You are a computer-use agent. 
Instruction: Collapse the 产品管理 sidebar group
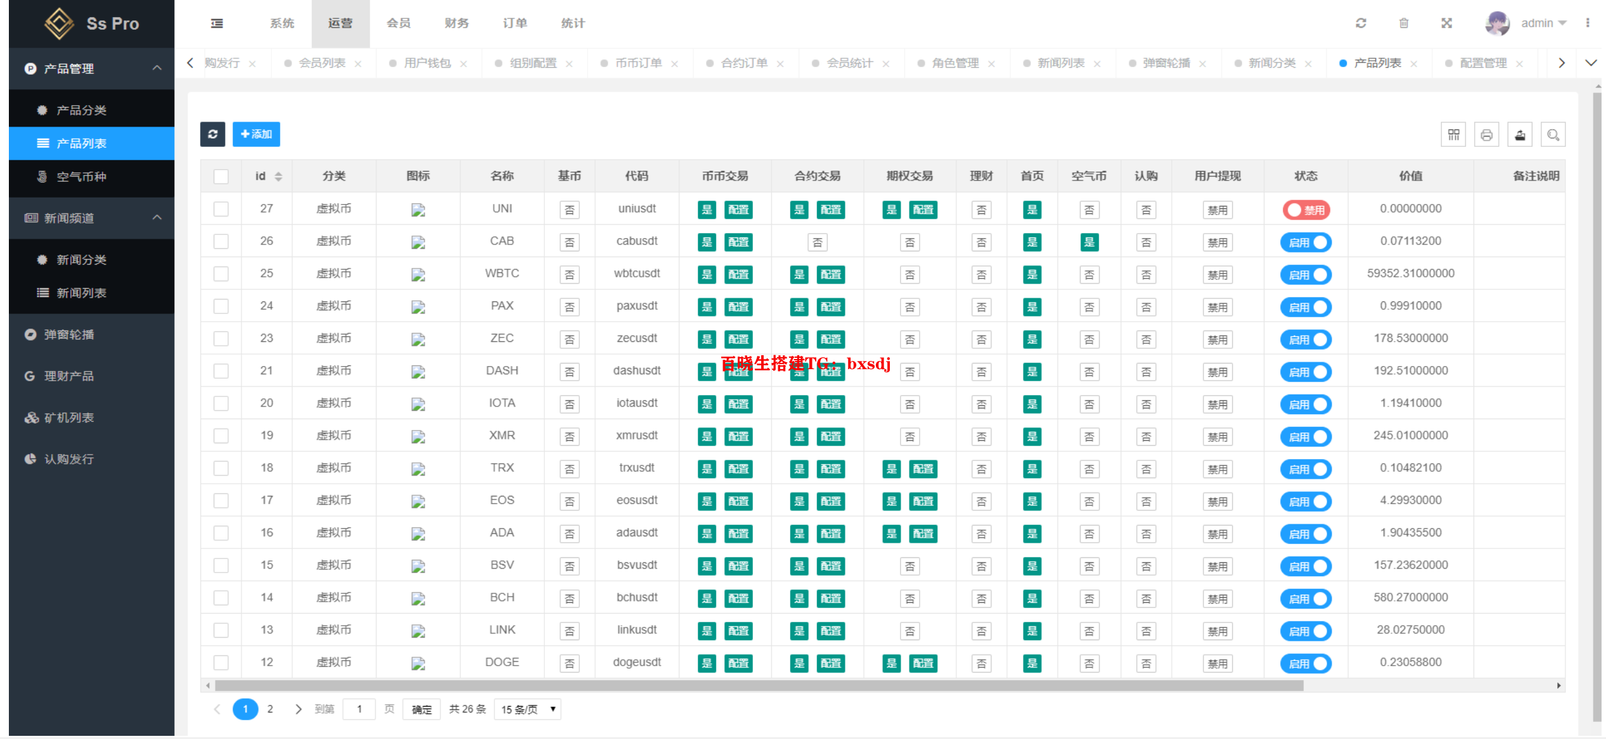click(x=91, y=68)
